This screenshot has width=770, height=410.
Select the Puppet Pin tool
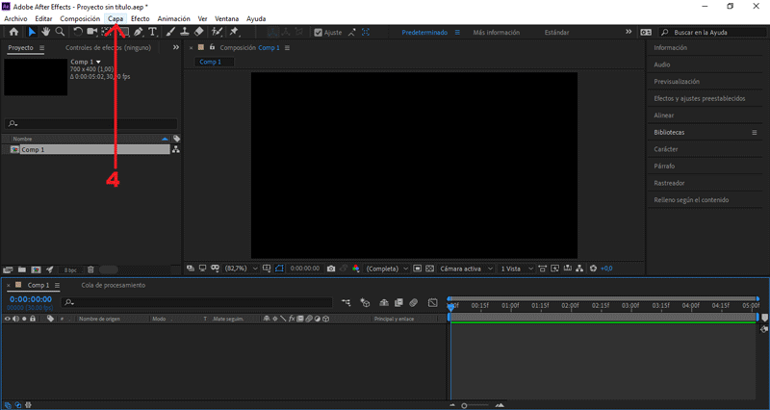(x=234, y=32)
